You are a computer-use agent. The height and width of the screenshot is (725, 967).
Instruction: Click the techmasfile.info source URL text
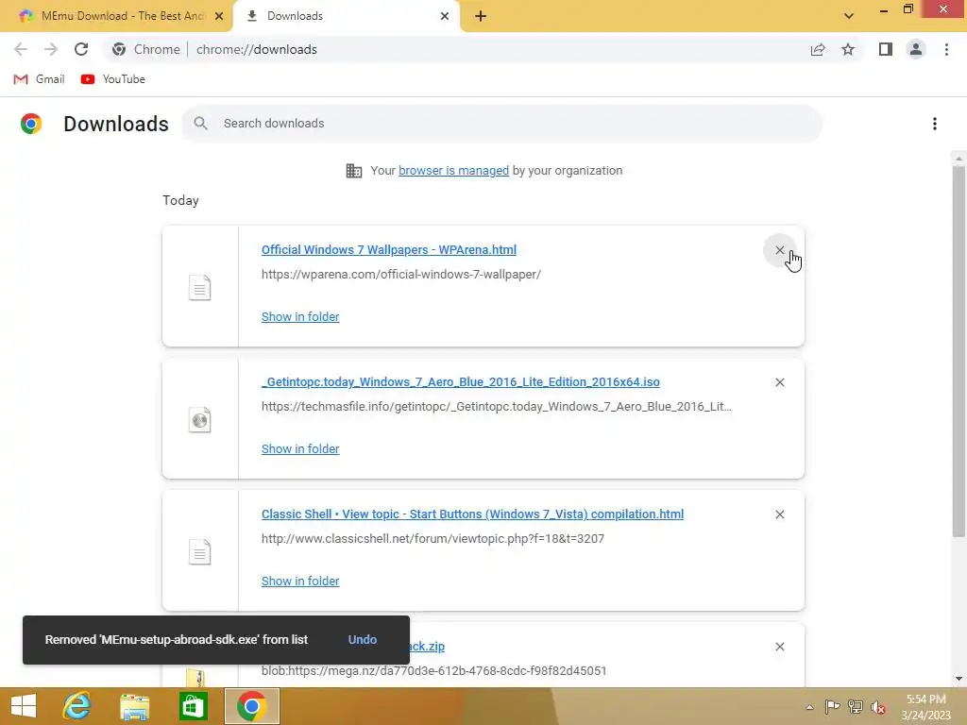tap(497, 406)
